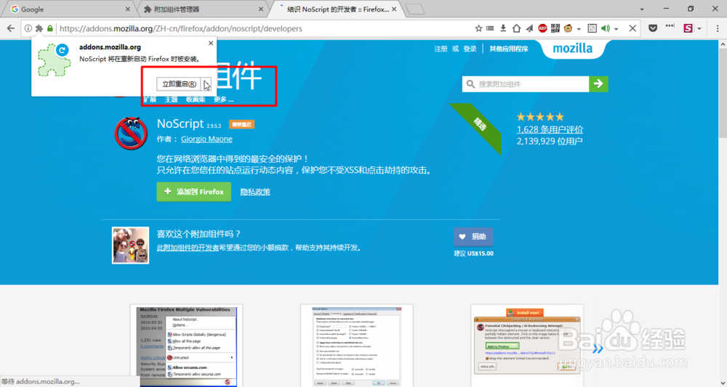Open 其他应用程序 link
The width and height of the screenshot is (727, 387).
(x=509, y=49)
